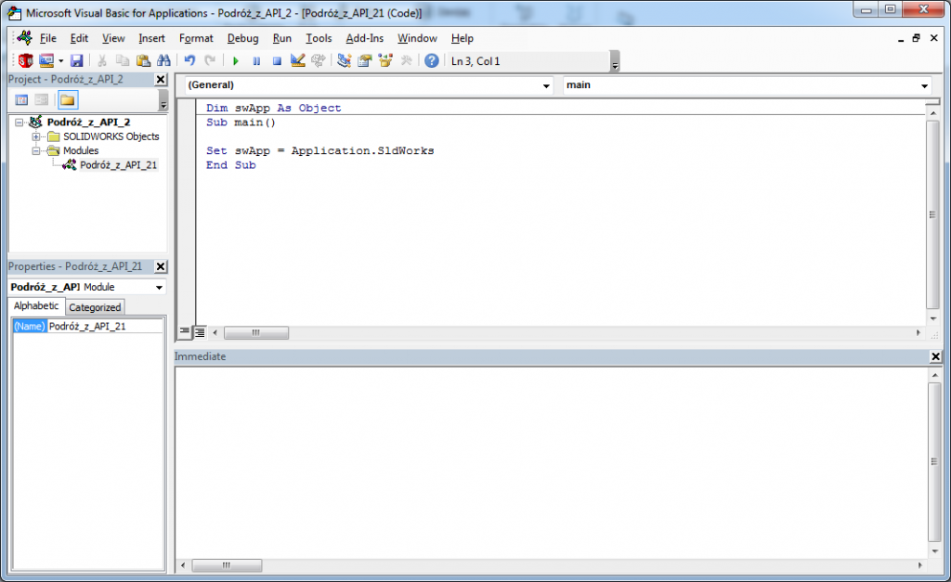
Task: Pause execution using the Break icon
Action: tap(255, 60)
